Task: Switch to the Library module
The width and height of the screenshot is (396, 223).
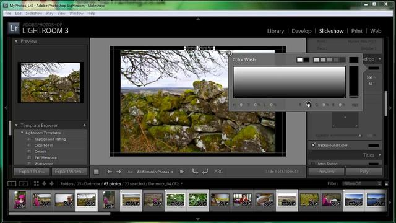Action: 275,31
